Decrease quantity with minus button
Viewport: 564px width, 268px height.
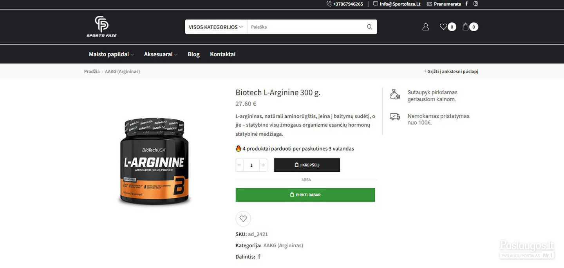pos(240,165)
